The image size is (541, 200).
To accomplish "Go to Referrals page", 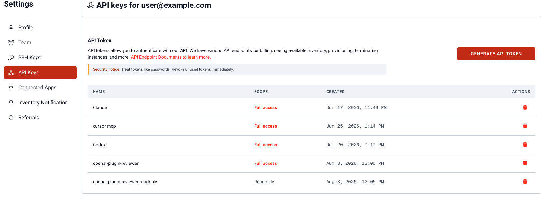I will [x=40, y=118].
